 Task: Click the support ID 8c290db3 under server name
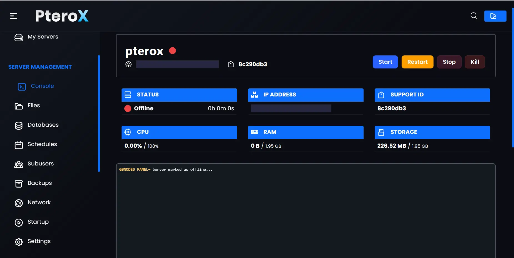[x=253, y=65]
